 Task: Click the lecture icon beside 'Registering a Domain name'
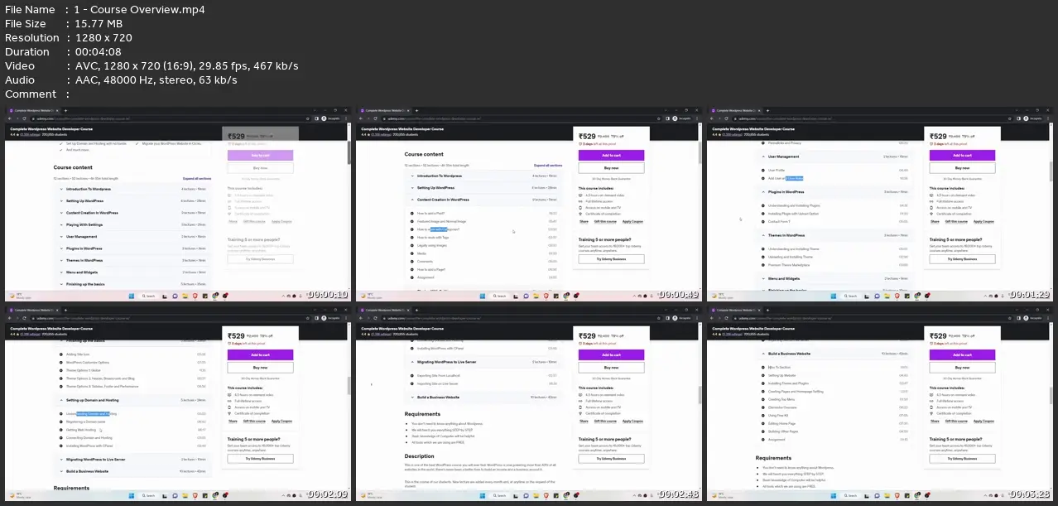(x=61, y=422)
